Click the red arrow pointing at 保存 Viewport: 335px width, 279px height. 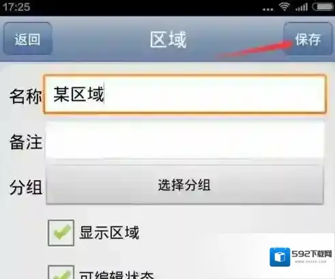point(254,49)
